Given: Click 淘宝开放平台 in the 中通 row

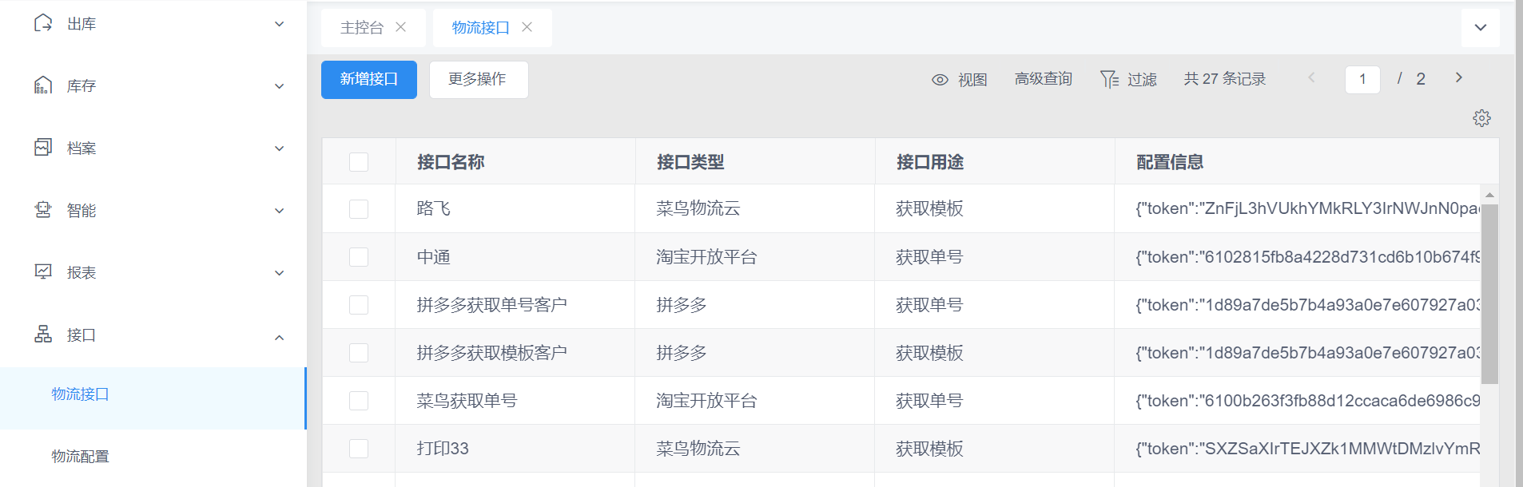Looking at the screenshot, I should [707, 257].
